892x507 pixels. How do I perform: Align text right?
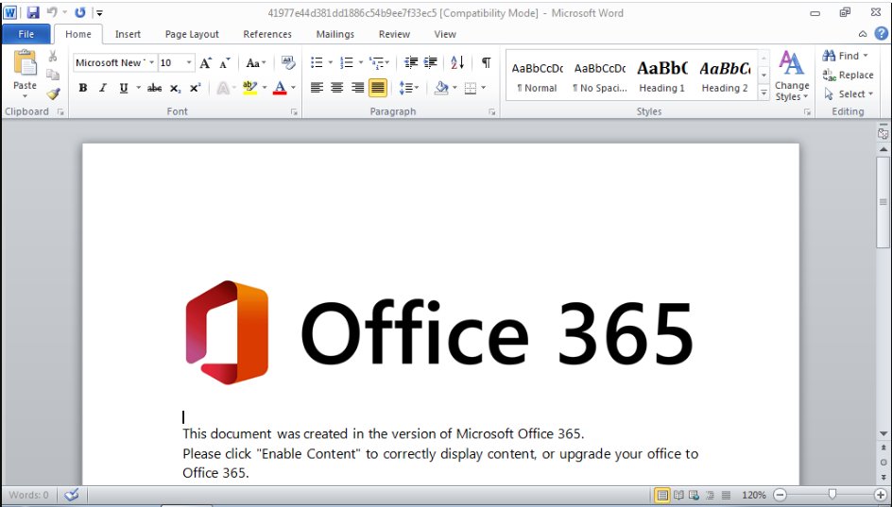click(x=357, y=88)
